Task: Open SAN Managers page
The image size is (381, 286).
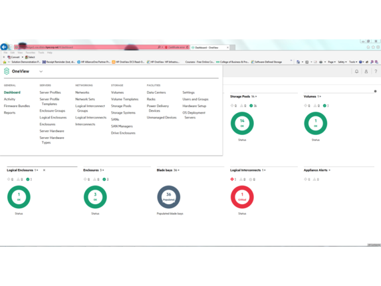Action: (122, 126)
